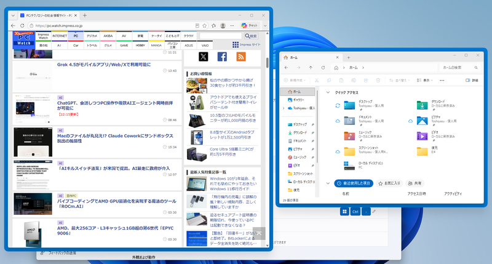Open the Explorer toolbar three-dot more menu
This screenshot has height=264, width=492.
[x=442, y=81]
